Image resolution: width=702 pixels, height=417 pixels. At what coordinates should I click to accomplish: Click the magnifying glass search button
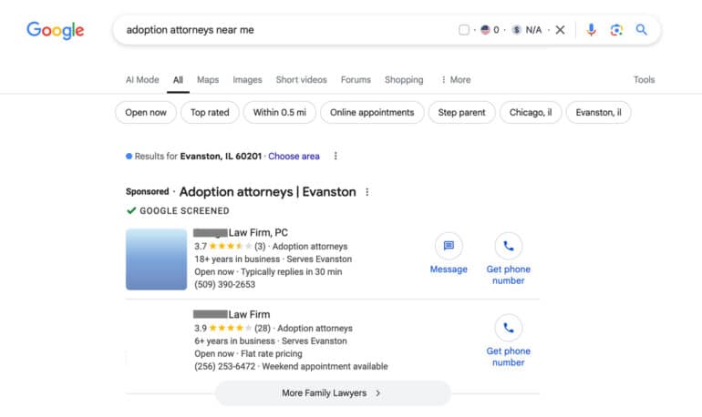pyautogui.click(x=642, y=30)
